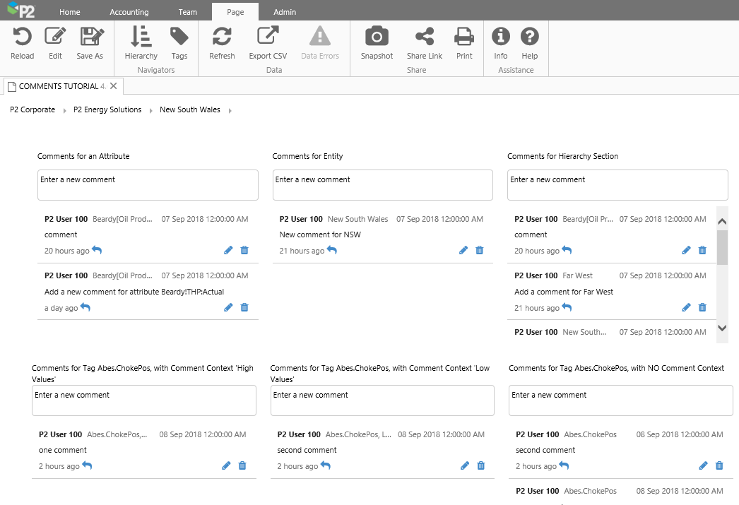Click the Reload icon in the ribbon
The width and height of the screenshot is (739, 505).
pos(22,37)
